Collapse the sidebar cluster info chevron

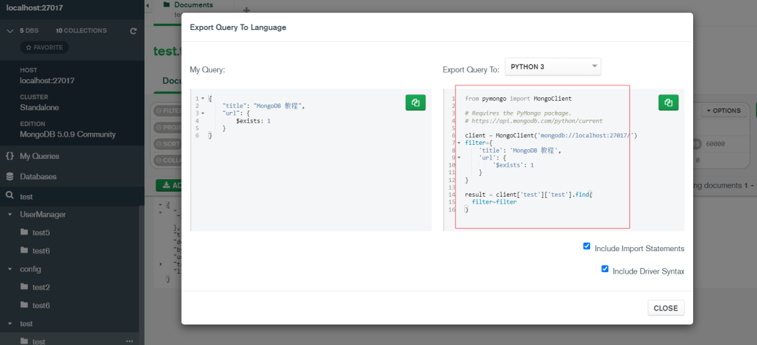pos(10,31)
